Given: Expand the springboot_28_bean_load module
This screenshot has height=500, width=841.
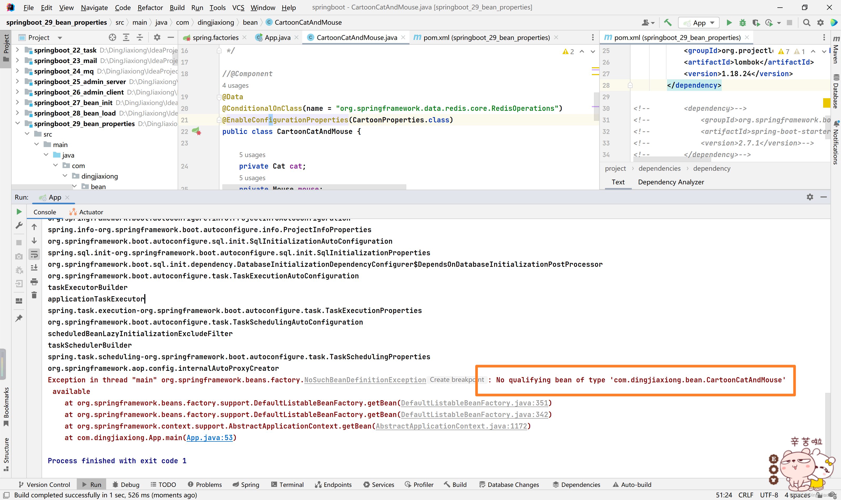Looking at the screenshot, I should tap(18, 113).
